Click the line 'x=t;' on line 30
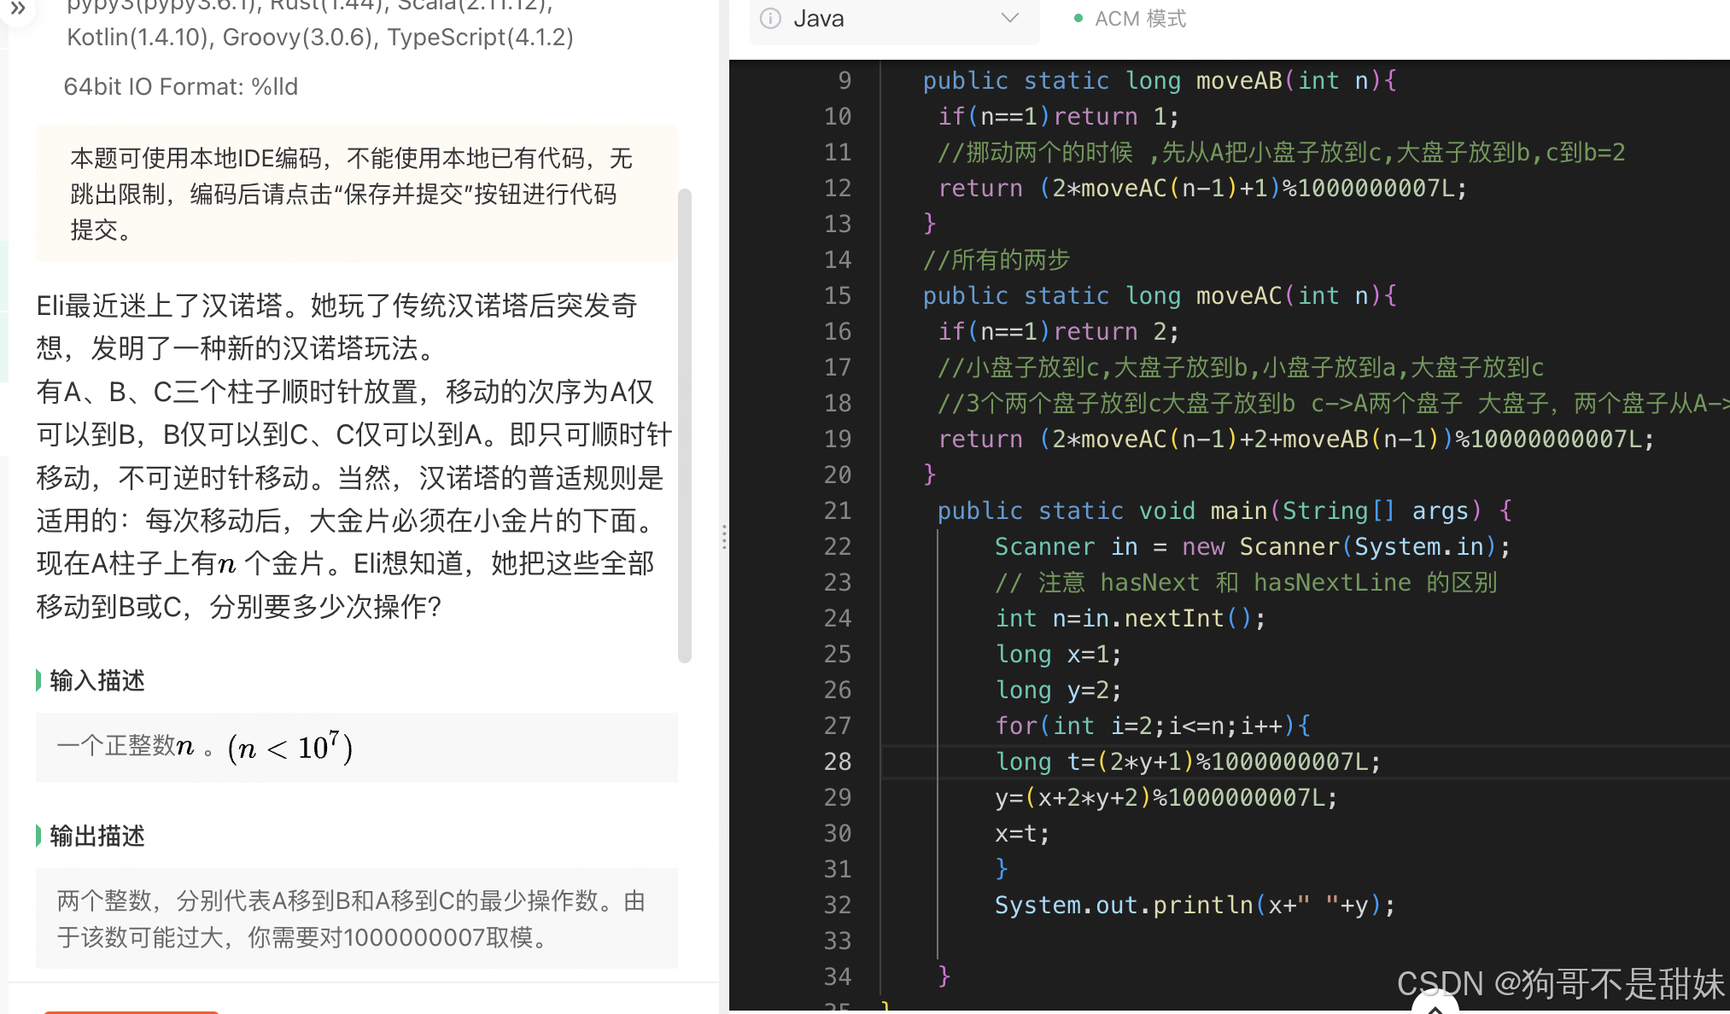This screenshot has width=1730, height=1014. point(1022,833)
